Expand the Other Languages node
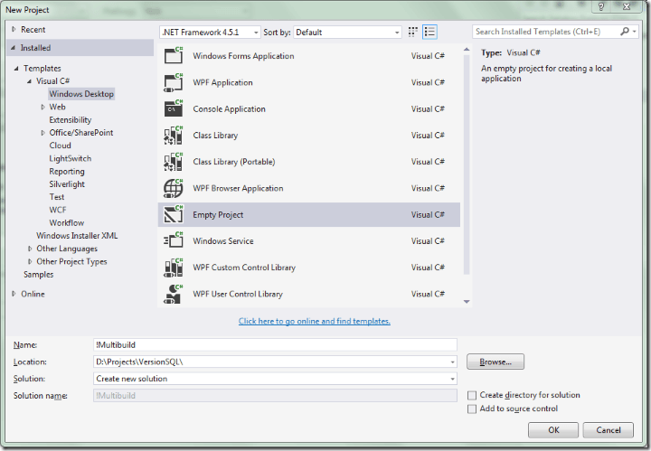The width and height of the screenshot is (651, 451). pos(30,249)
